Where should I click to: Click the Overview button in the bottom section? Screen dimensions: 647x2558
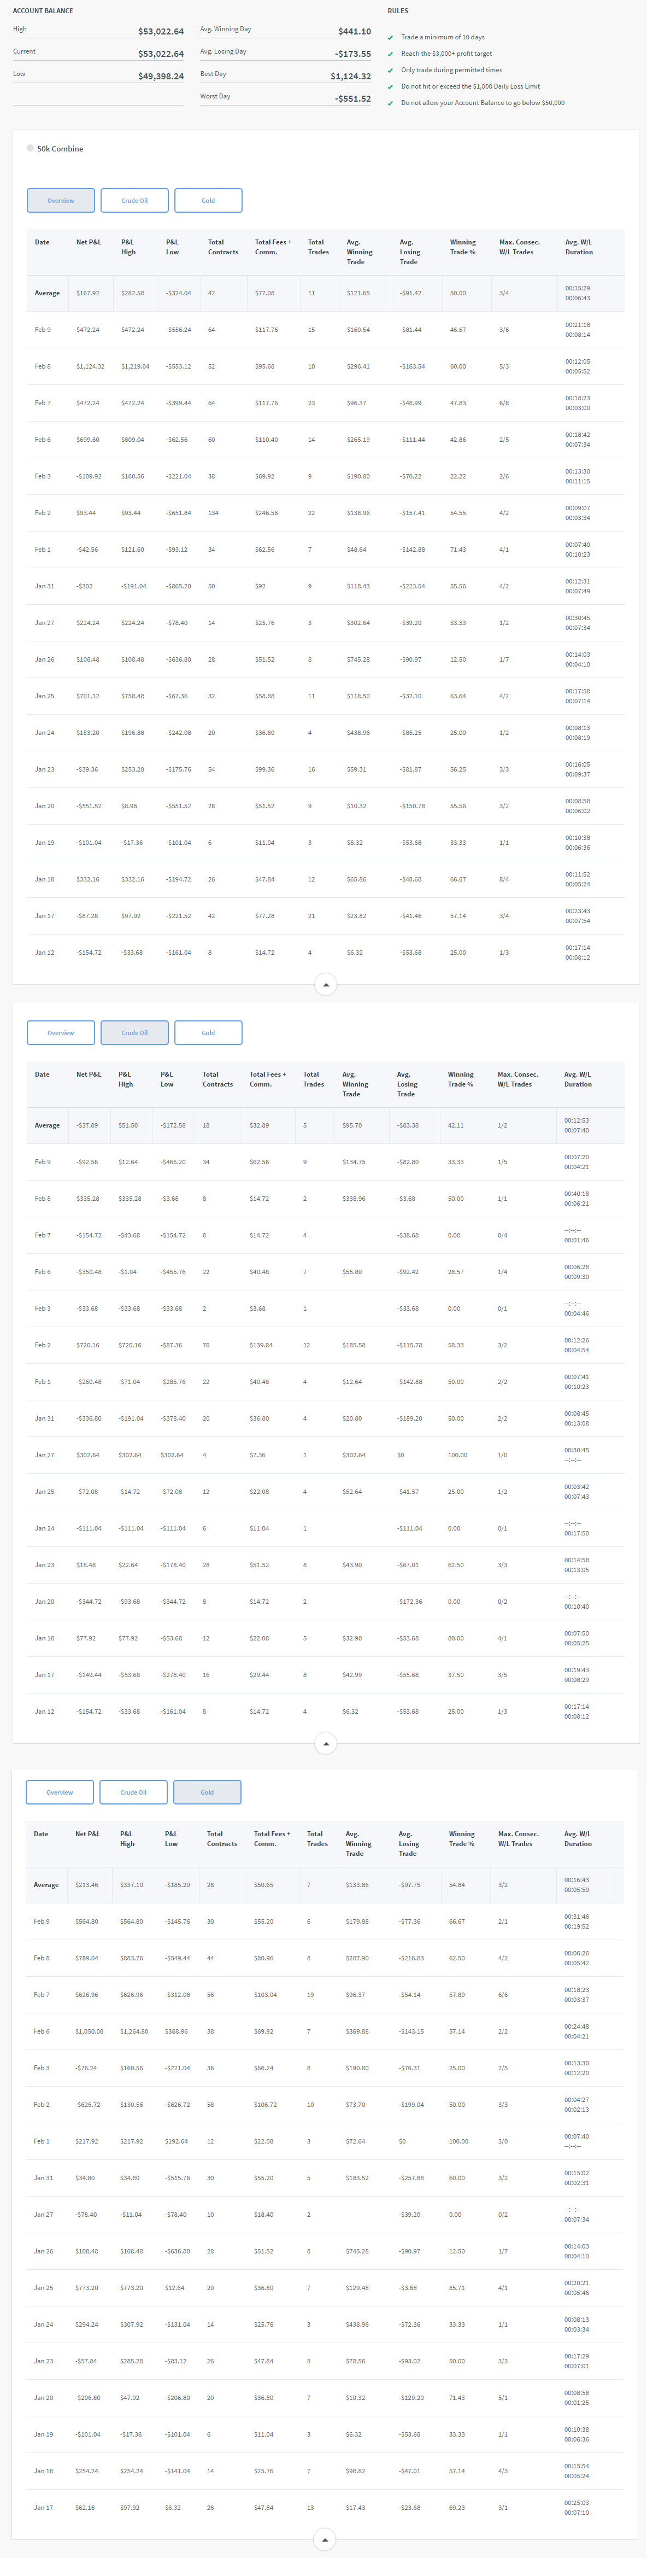[x=60, y=1792]
